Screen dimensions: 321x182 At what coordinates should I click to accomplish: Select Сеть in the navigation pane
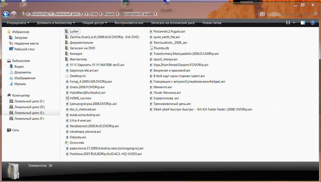coord(15,130)
